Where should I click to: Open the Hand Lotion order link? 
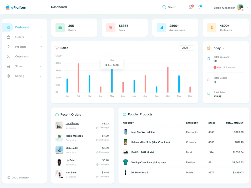coord(72,123)
